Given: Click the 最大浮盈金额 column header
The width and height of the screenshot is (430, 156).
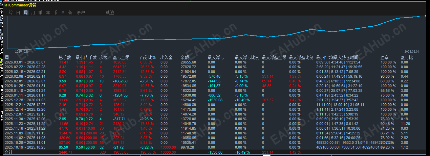Looking at the screenshot, I should click(x=274, y=57).
